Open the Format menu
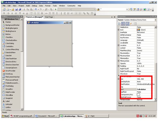Screen dimensions: 158x122 [48, 6]
